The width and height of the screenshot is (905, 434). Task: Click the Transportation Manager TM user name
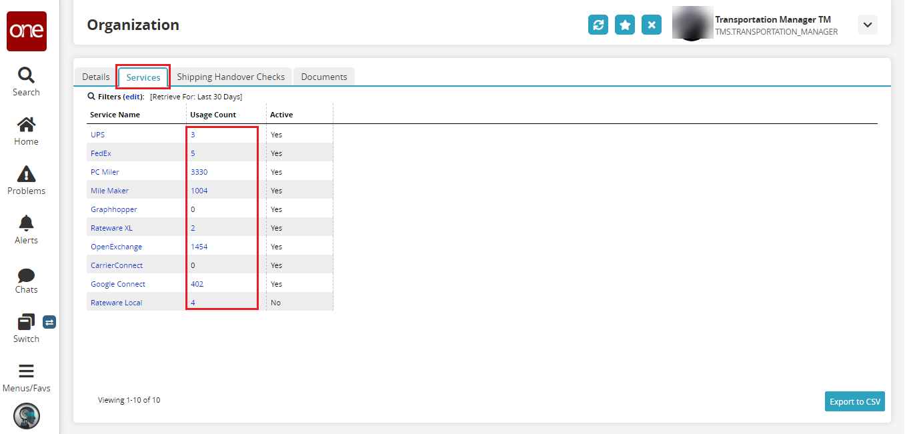tap(773, 19)
